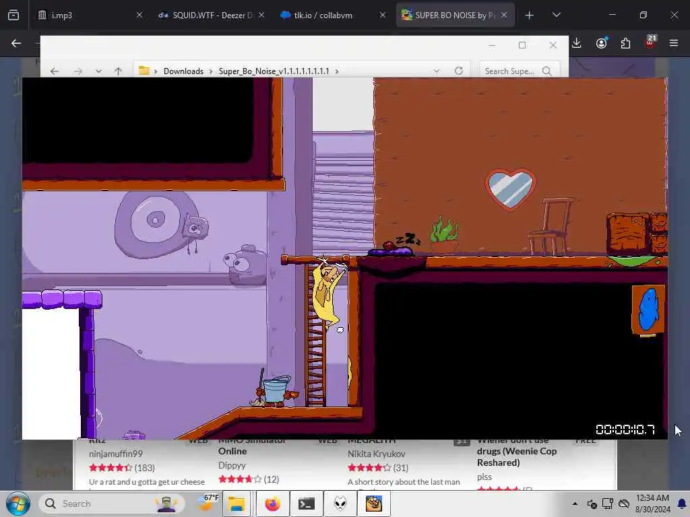
Task: Open the alien head app in taskbar
Action: [340, 504]
